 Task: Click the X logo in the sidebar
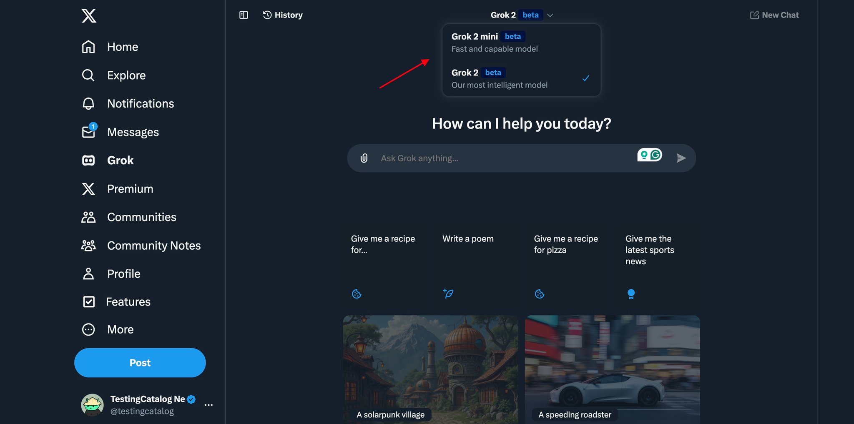pyautogui.click(x=89, y=16)
